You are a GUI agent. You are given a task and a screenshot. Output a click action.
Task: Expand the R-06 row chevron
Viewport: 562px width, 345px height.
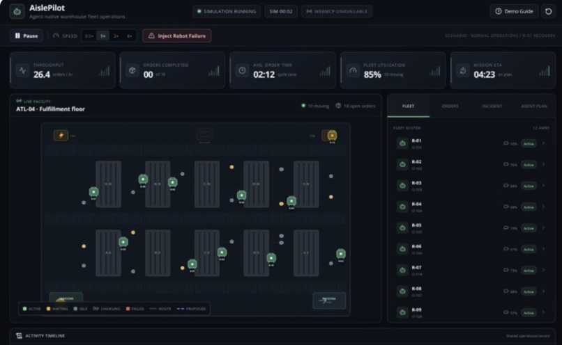pos(543,248)
